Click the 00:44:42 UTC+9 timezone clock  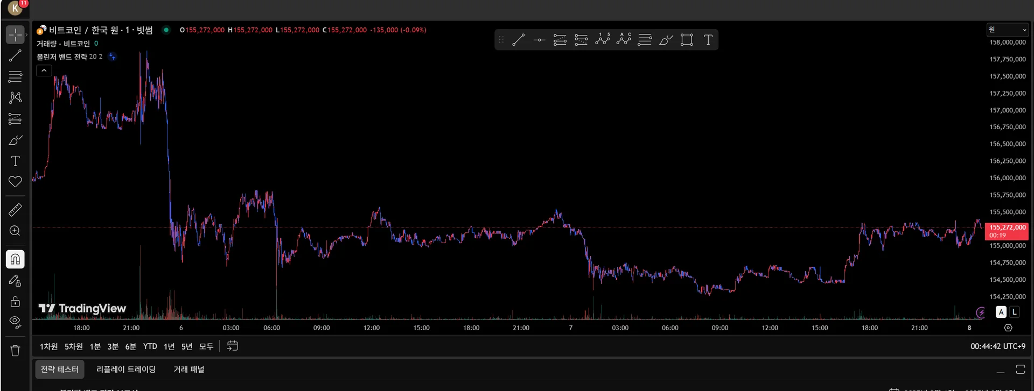pyautogui.click(x=998, y=346)
